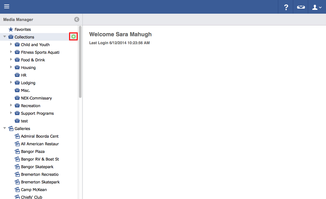
Task: Open the user account dropdown
Action: (317, 7)
